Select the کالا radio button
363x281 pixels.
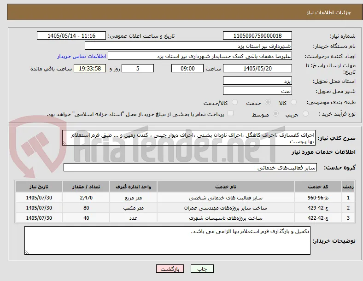[293, 102]
